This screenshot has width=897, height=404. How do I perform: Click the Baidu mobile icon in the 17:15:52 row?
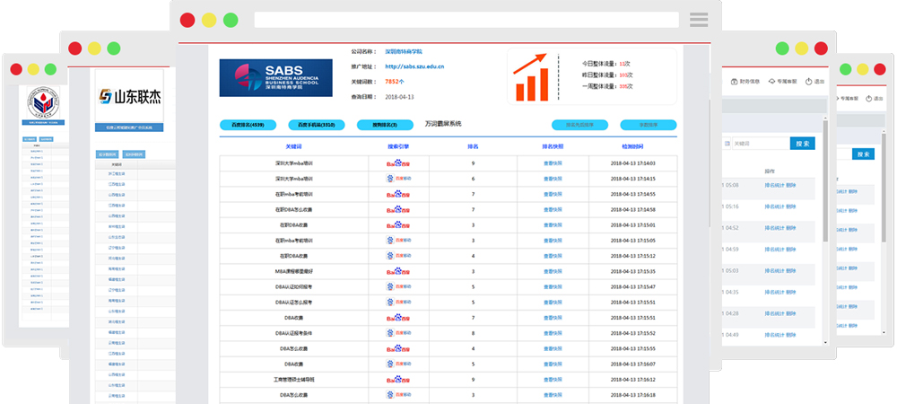(398, 333)
